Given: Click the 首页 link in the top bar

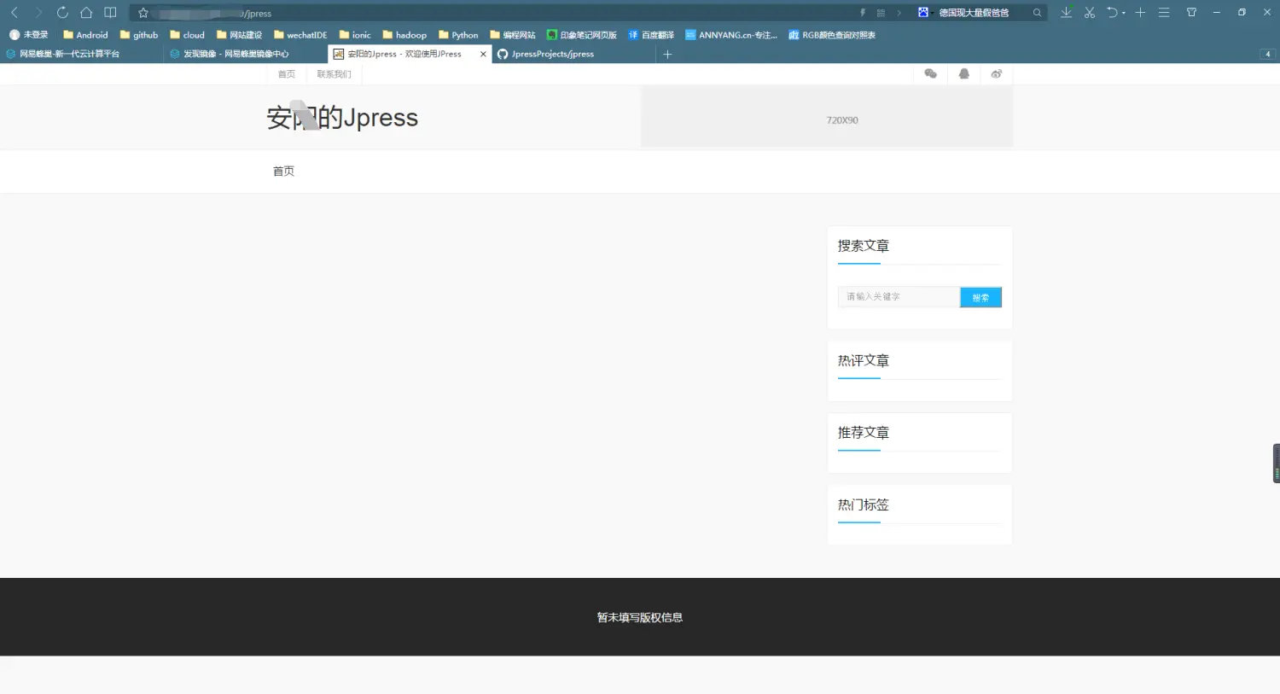Looking at the screenshot, I should pyautogui.click(x=287, y=74).
